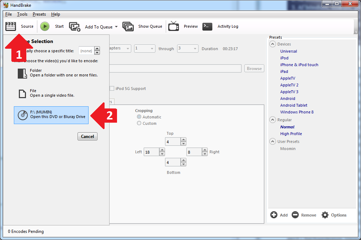This screenshot has width=361, height=240.
Task: Click the plus icon to add preset
Action: click(x=274, y=215)
